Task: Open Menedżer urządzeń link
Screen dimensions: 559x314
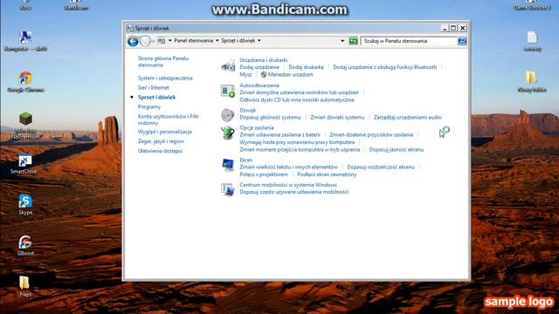Action: (290, 74)
